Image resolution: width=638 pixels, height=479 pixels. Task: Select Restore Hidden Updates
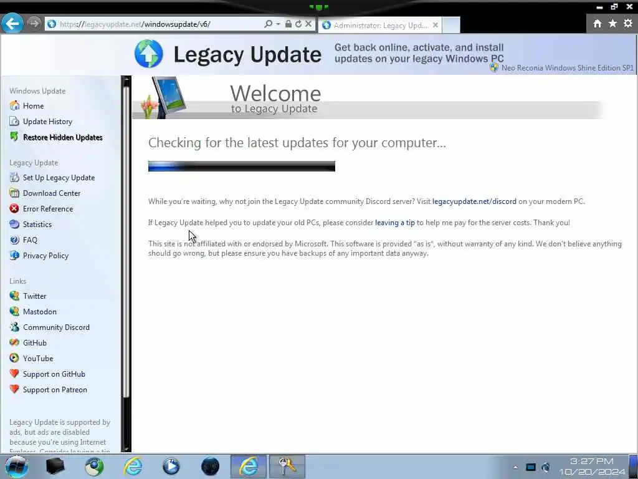[x=63, y=137]
